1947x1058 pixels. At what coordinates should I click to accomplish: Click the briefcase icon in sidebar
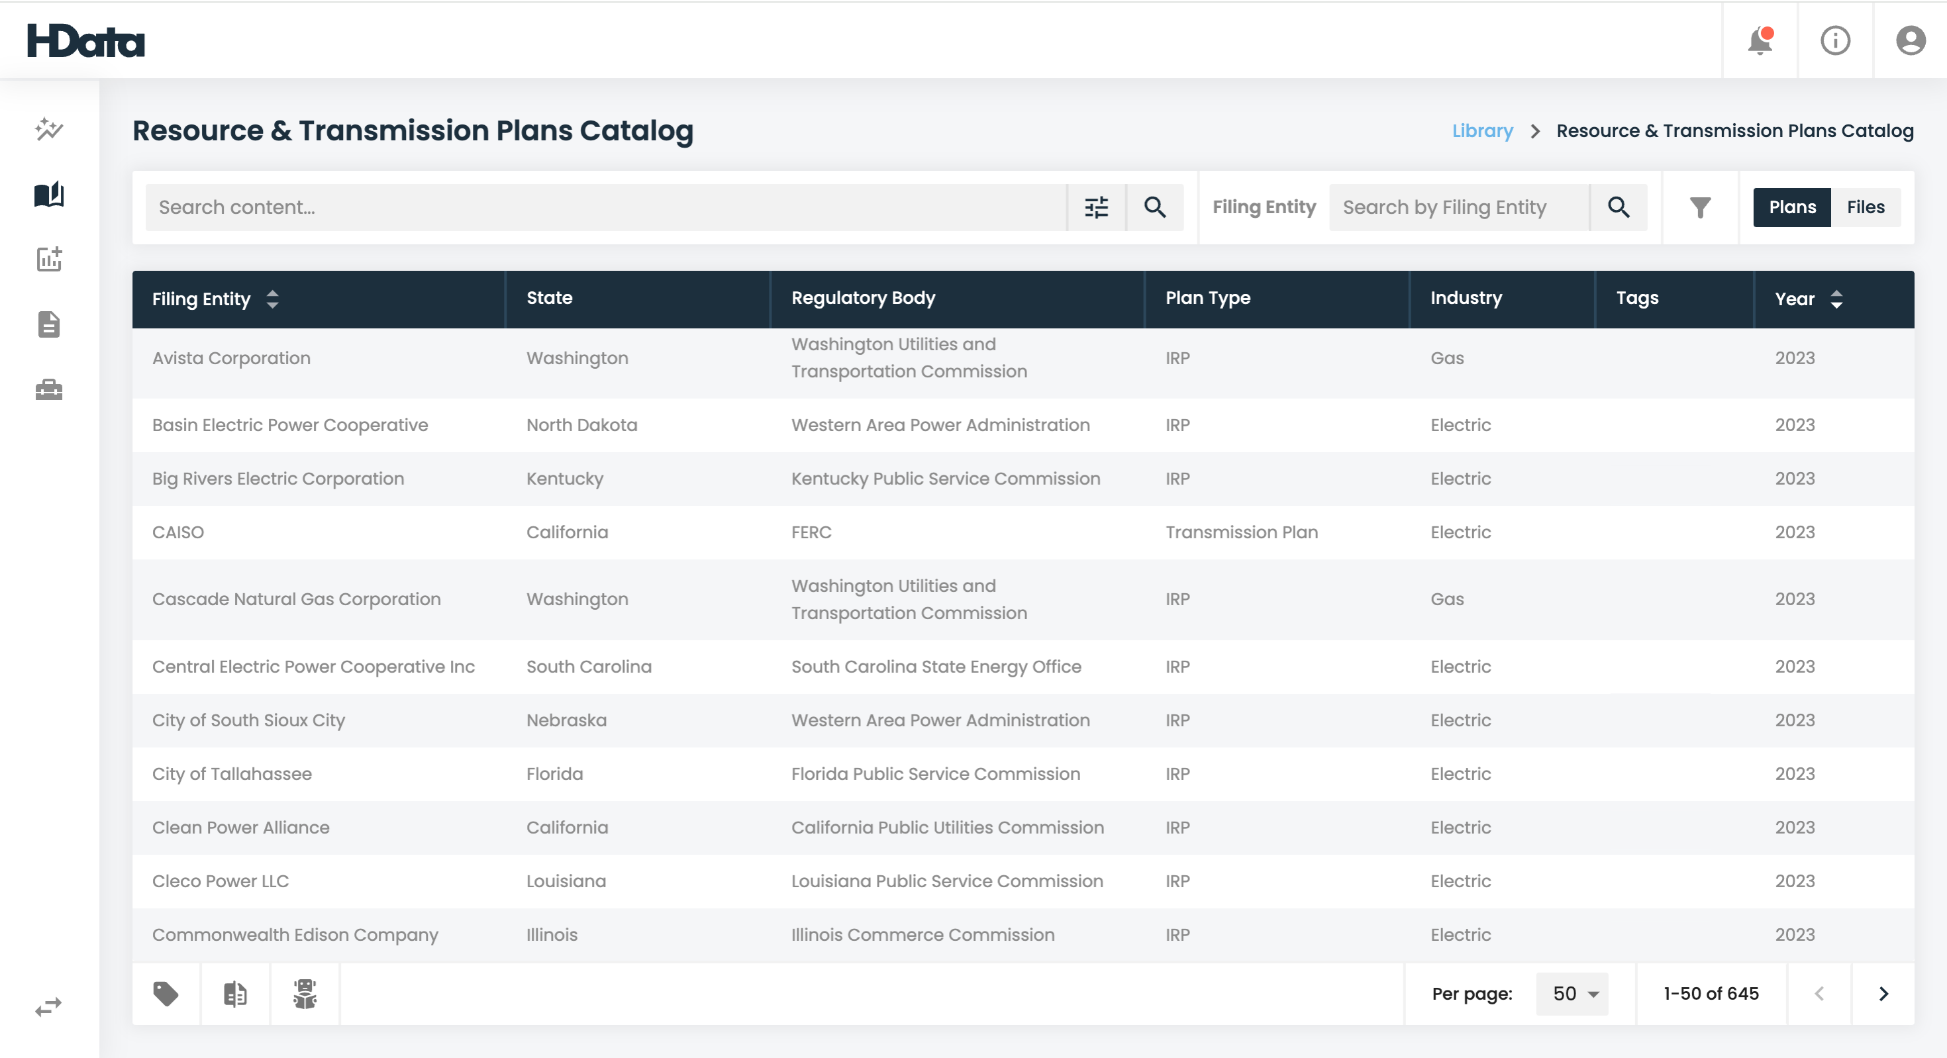click(50, 389)
